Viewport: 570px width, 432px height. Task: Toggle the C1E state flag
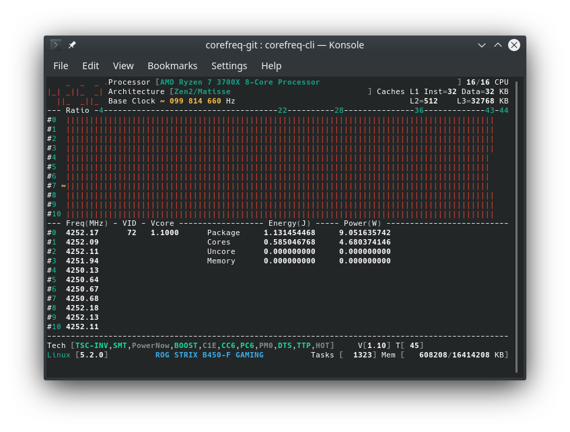click(209, 345)
